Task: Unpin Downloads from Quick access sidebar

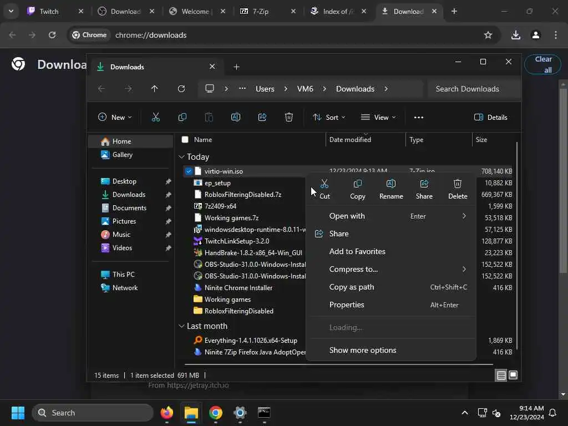Action: [x=168, y=195]
